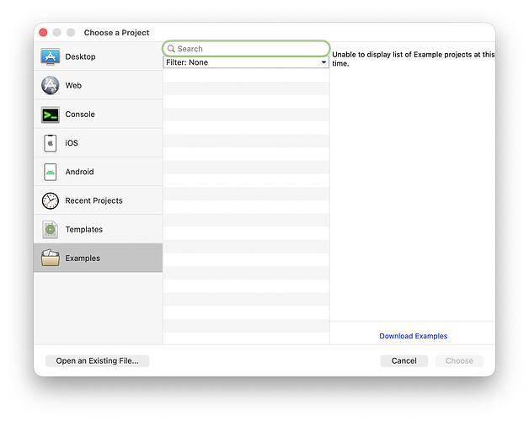Open the Recent Projects clock icon
The width and height of the screenshot is (529, 421).
click(x=51, y=200)
